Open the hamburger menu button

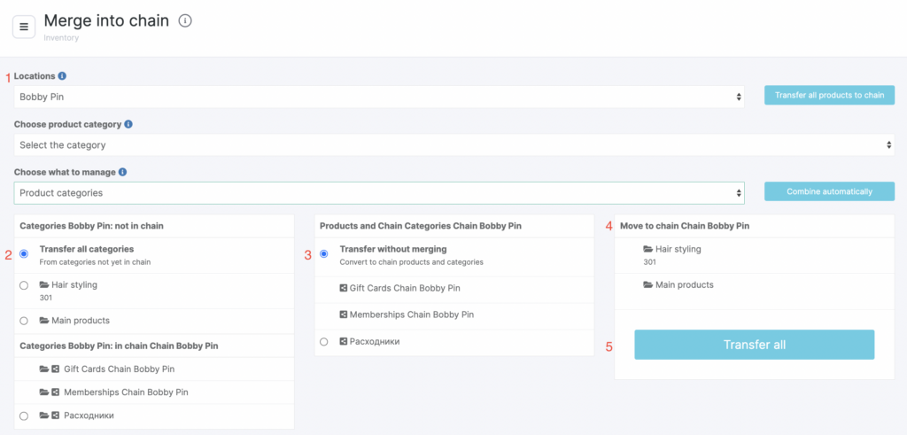tap(24, 27)
